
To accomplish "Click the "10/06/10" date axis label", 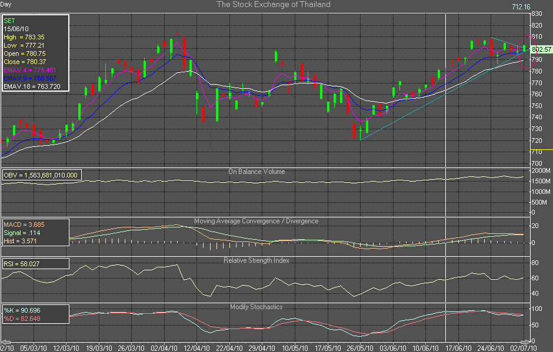I will [x=426, y=348].
